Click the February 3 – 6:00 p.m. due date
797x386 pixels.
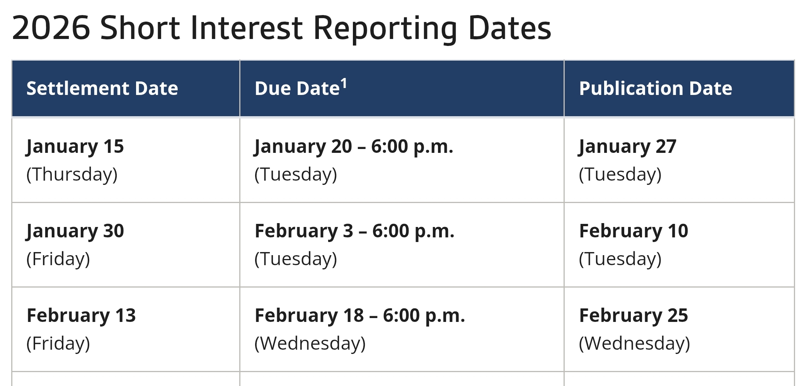click(354, 231)
